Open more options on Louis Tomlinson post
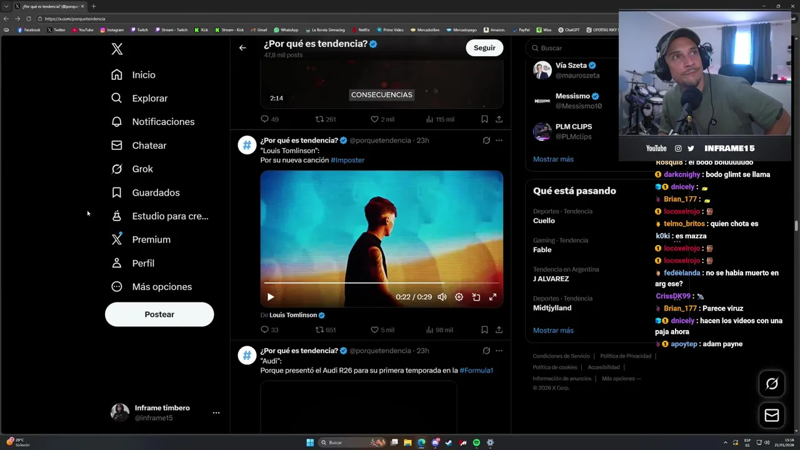 [x=499, y=141]
